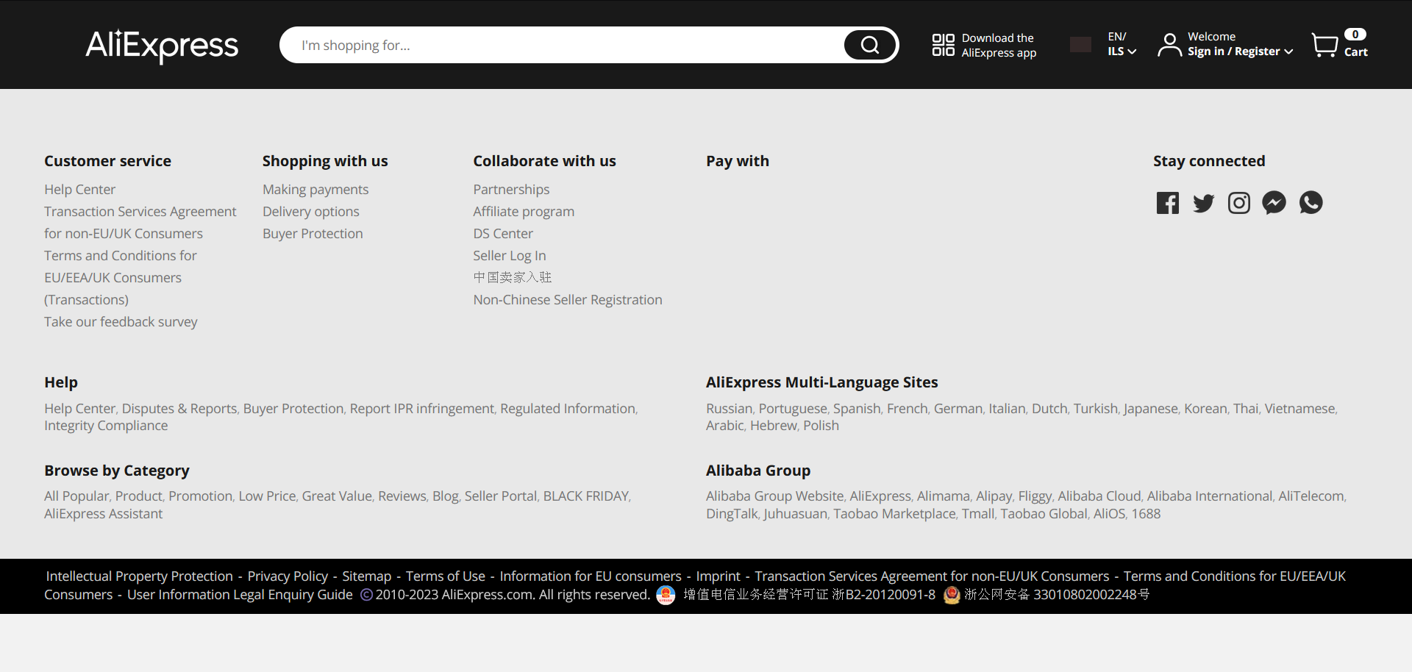Open the QR code app download icon
The image size is (1412, 672).
(943, 45)
